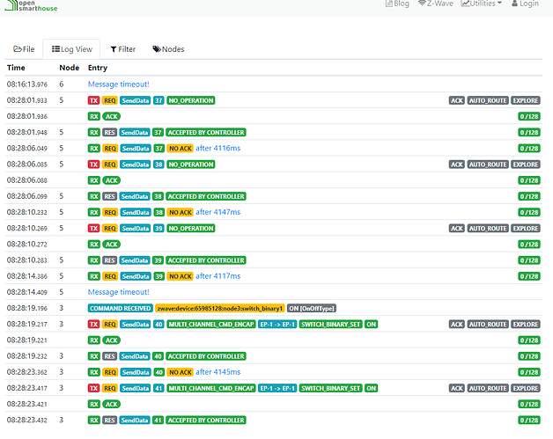The height and width of the screenshot is (439, 553).
Task: Click 'after 4145ms' text
Action: 218,372
